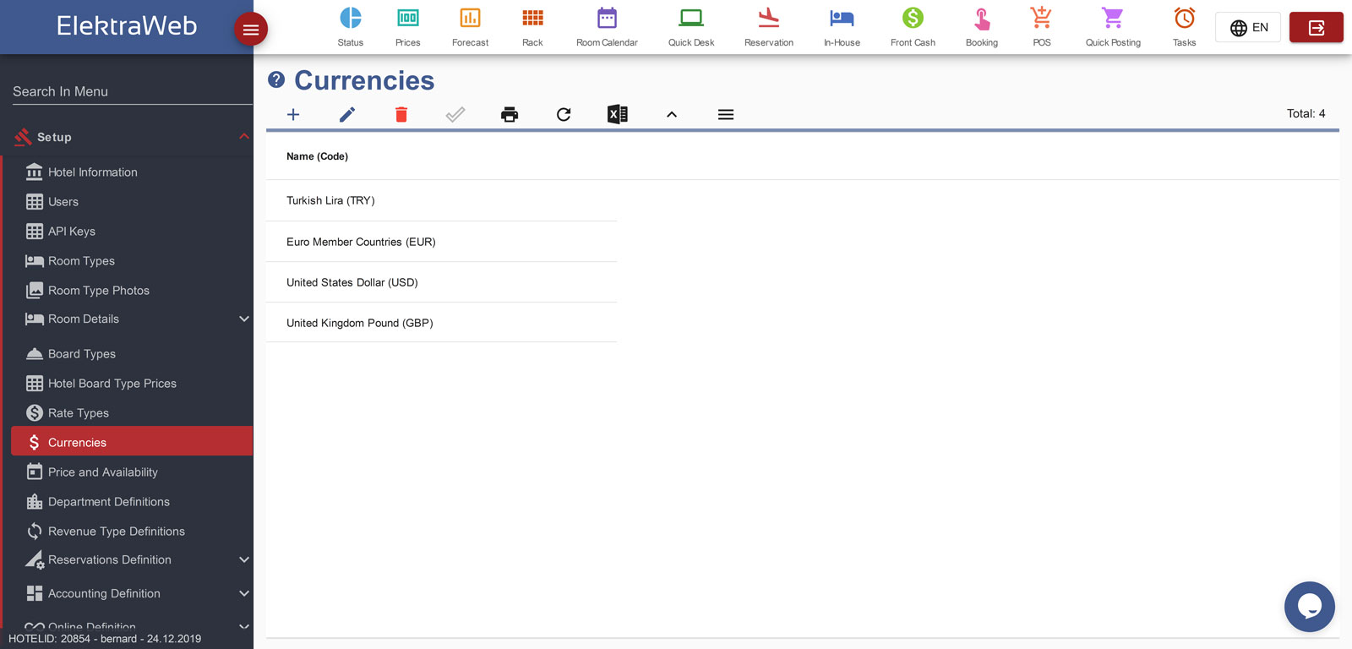
Task: Open the Room Calendar icon
Action: pos(607,19)
